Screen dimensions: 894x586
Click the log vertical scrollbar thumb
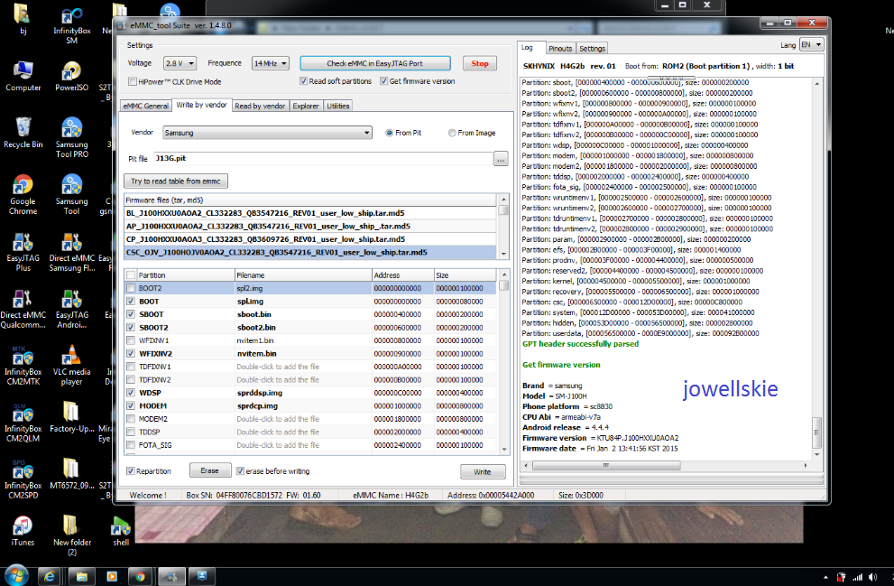pos(817,433)
